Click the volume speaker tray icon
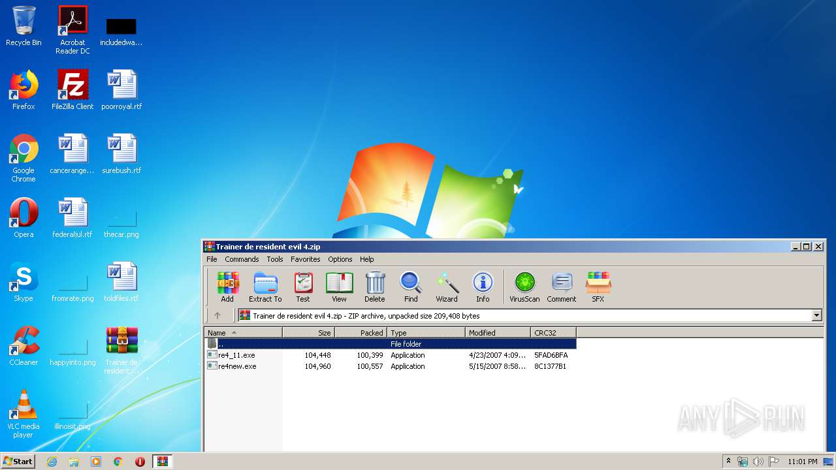Image resolution: width=836 pixels, height=470 pixels. point(758,462)
